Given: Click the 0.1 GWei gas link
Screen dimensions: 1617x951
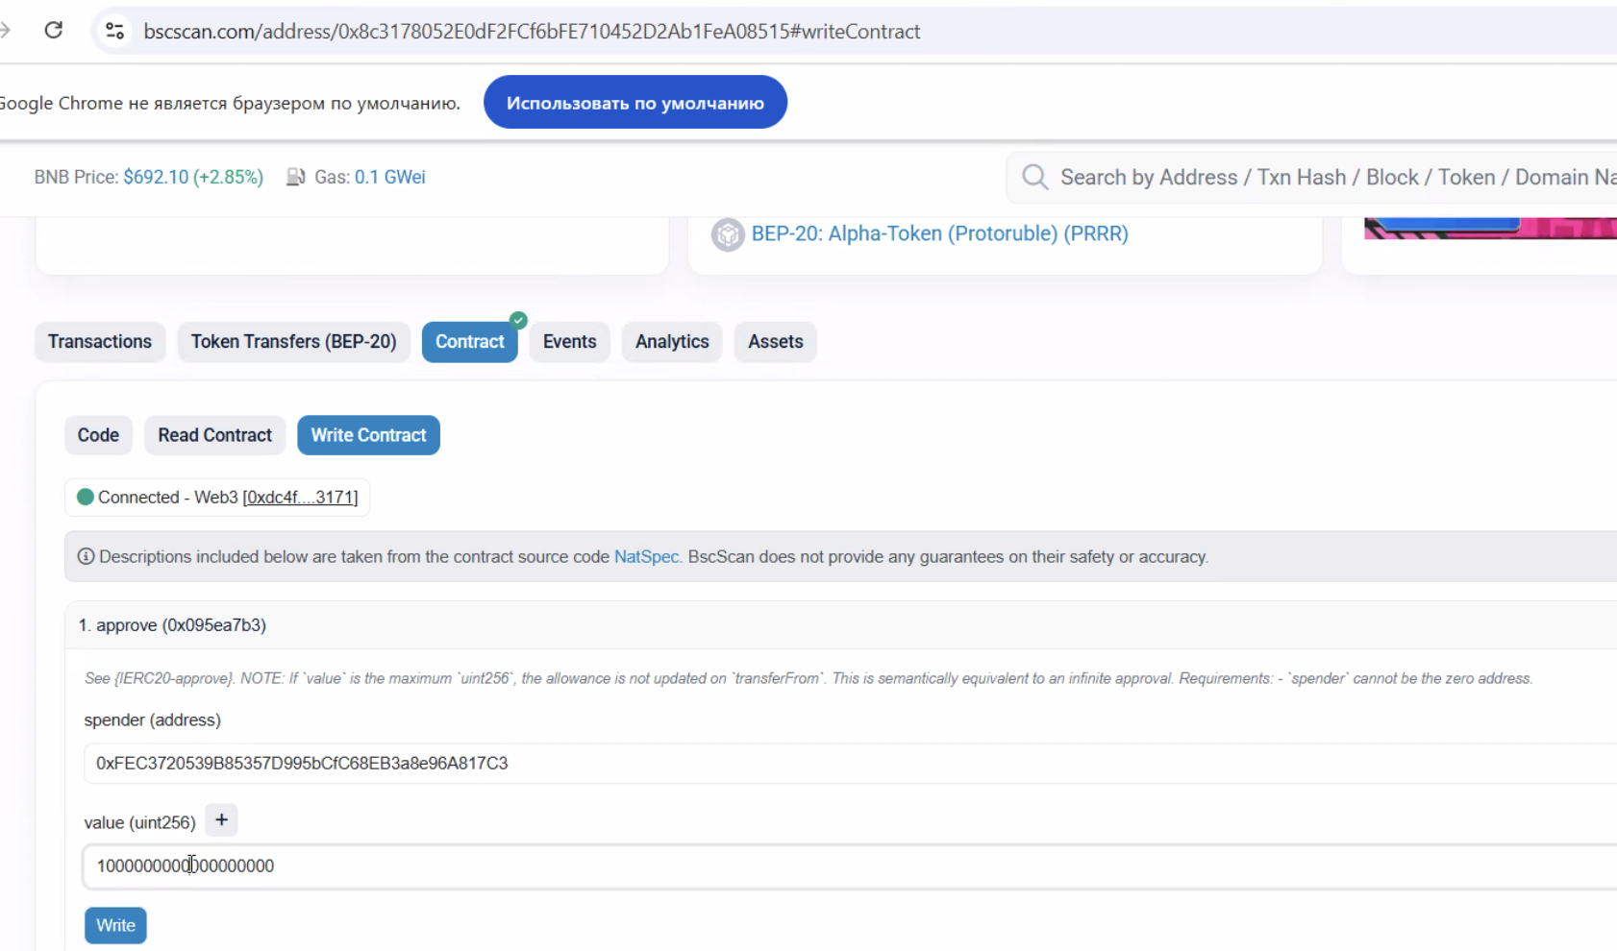Looking at the screenshot, I should tap(390, 177).
